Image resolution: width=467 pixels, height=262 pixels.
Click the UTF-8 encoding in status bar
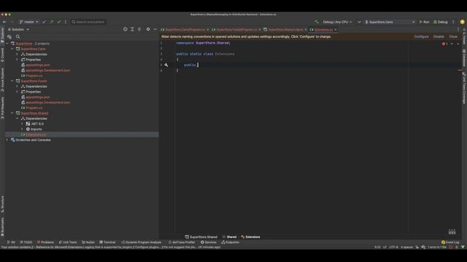[x=393, y=247]
